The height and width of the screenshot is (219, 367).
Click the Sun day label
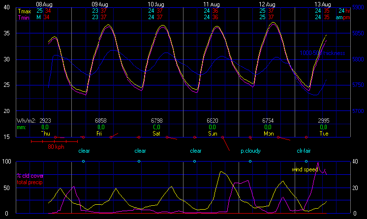point(213,134)
